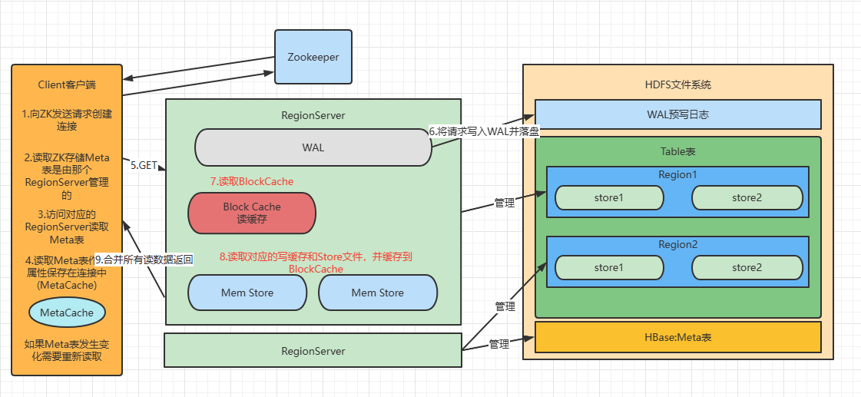The width and height of the screenshot is (861, 397).
Task: Click the Region1 title
Action: coord(677,174)
